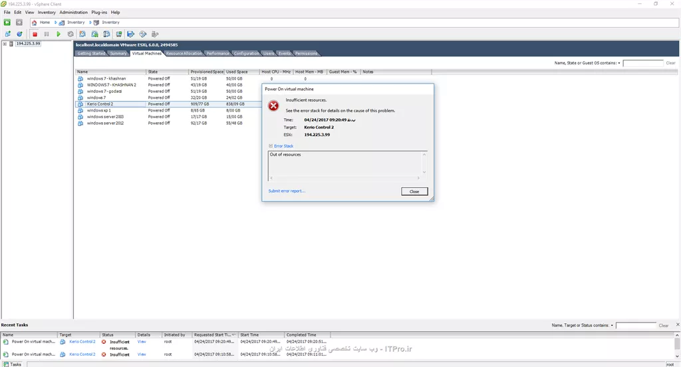Click the green Back navigation arrow
This screenshot has height=367, width=681.
[x=7, y=22]
